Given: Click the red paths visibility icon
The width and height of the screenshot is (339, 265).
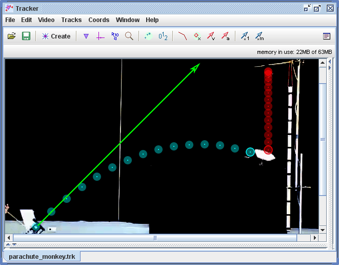Looking at the screenshot, I should tap(182, 36).
